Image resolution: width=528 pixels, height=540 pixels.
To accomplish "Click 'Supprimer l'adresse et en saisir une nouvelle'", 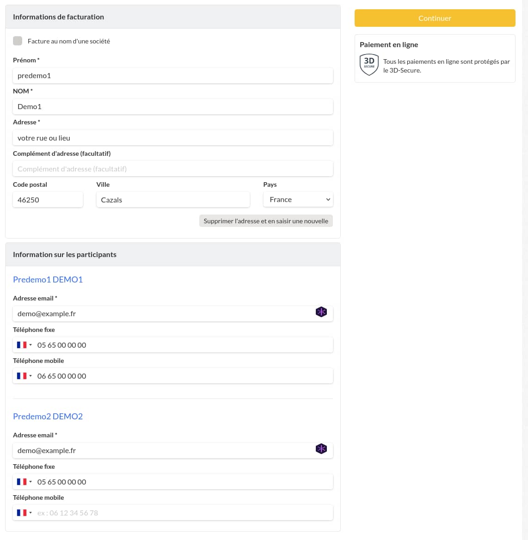I will click(x=266, y=221).
